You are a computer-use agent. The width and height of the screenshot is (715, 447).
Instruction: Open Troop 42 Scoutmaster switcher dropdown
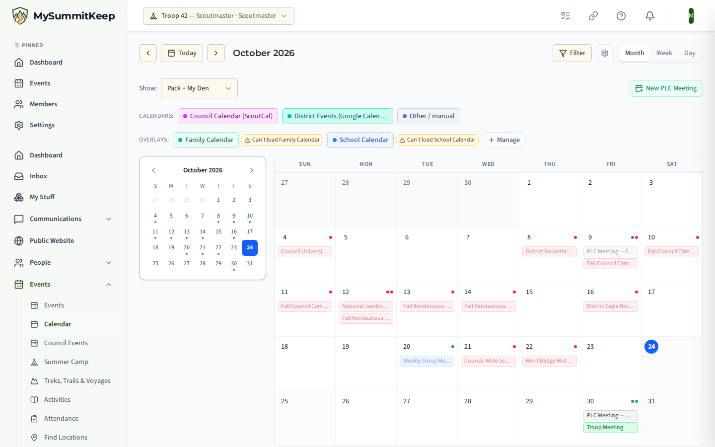click(x=218, y=16)
